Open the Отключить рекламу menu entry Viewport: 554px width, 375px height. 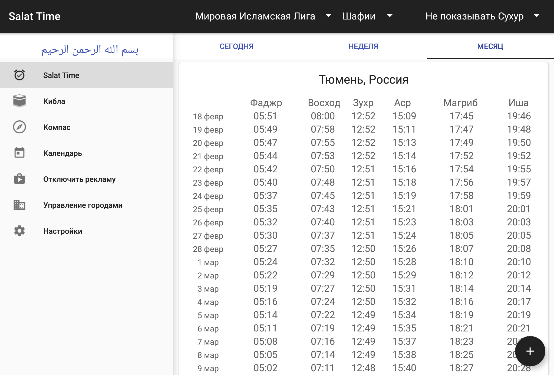click(79, 179)
